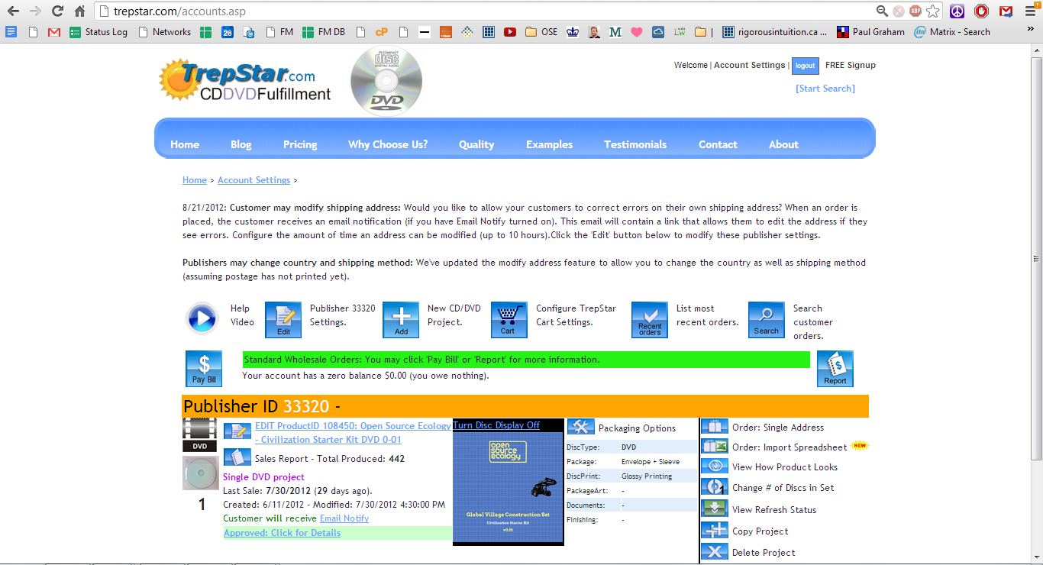The image size is (1043, 565).
Task: Click the View Refresh Status icon
Action: (715, 509)
